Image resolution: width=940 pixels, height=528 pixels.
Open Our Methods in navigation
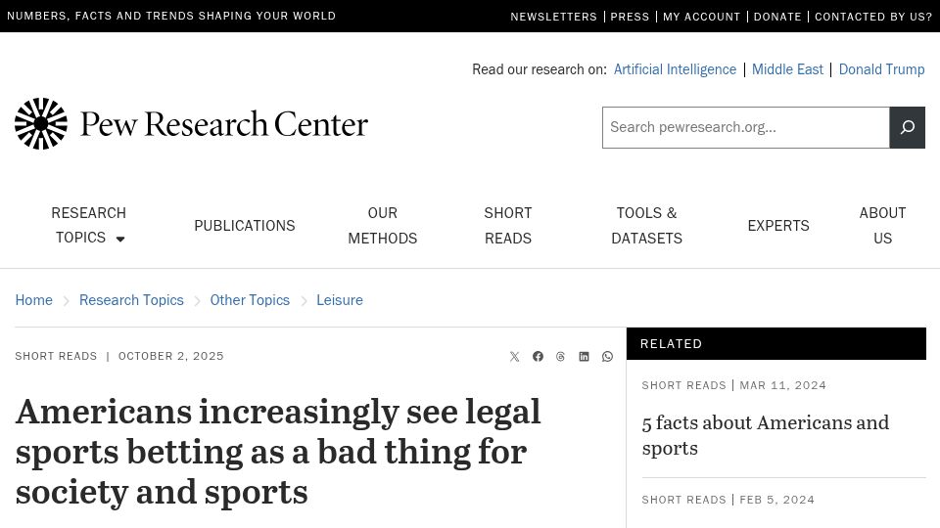click(x=383, y=226)
